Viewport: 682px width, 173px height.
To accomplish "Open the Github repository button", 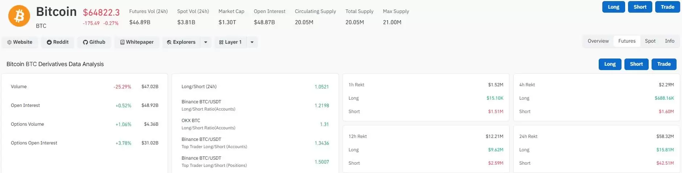I will click(94, 42).
